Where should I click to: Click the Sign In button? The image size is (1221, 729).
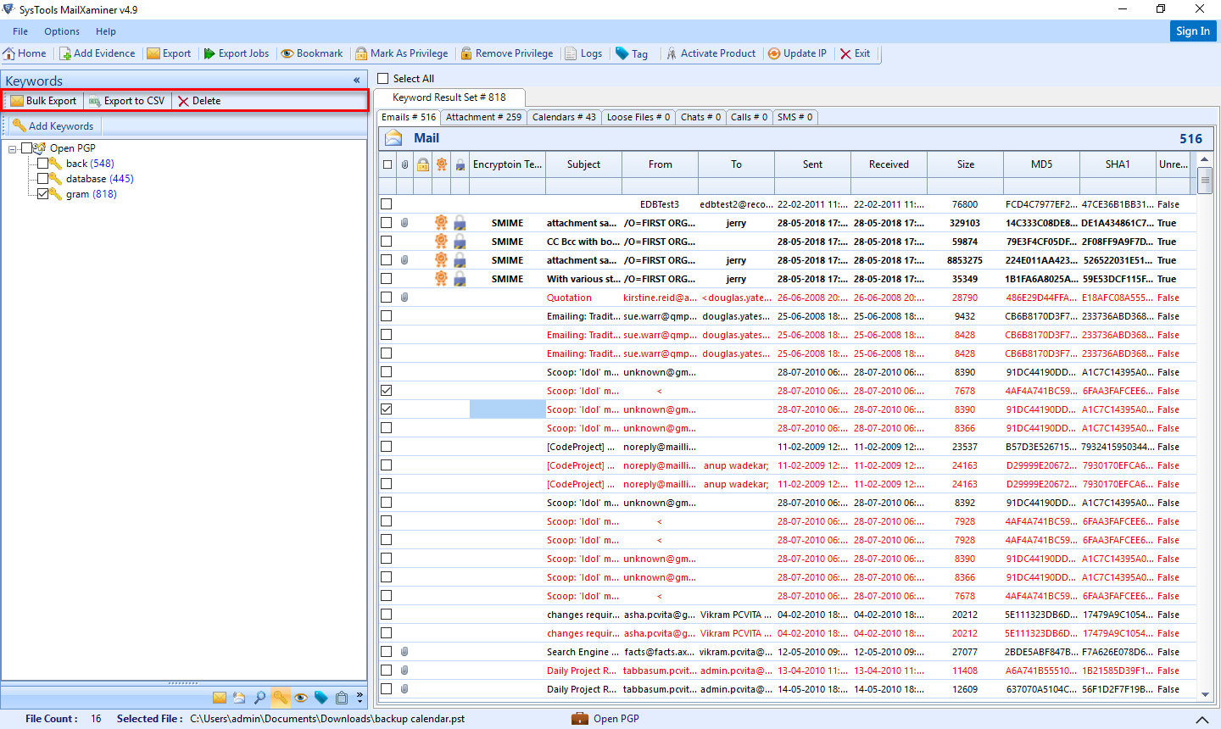tap(1193, 31)
